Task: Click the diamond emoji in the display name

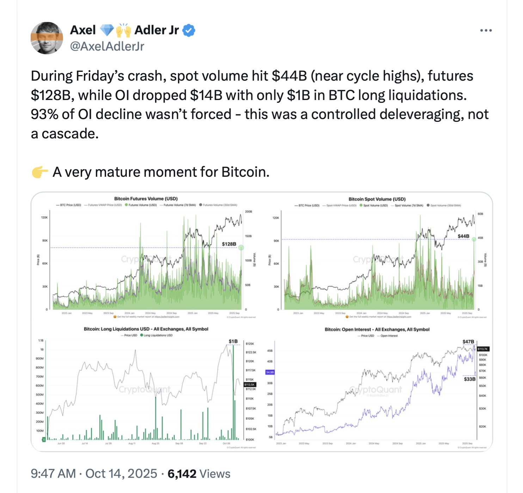Action: [x=107, y=31]
